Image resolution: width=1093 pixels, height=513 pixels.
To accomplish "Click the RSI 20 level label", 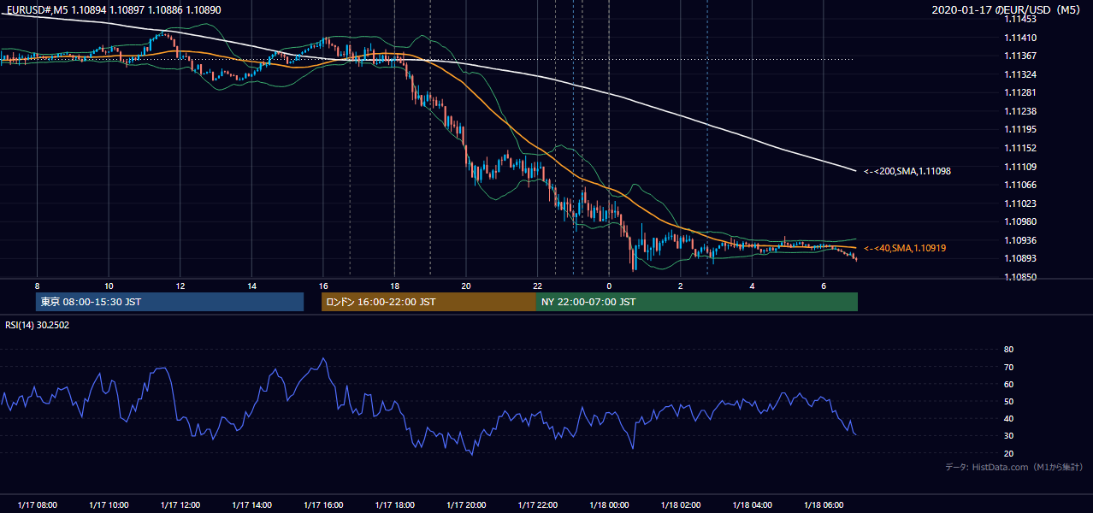I will tap(1009, 453).
